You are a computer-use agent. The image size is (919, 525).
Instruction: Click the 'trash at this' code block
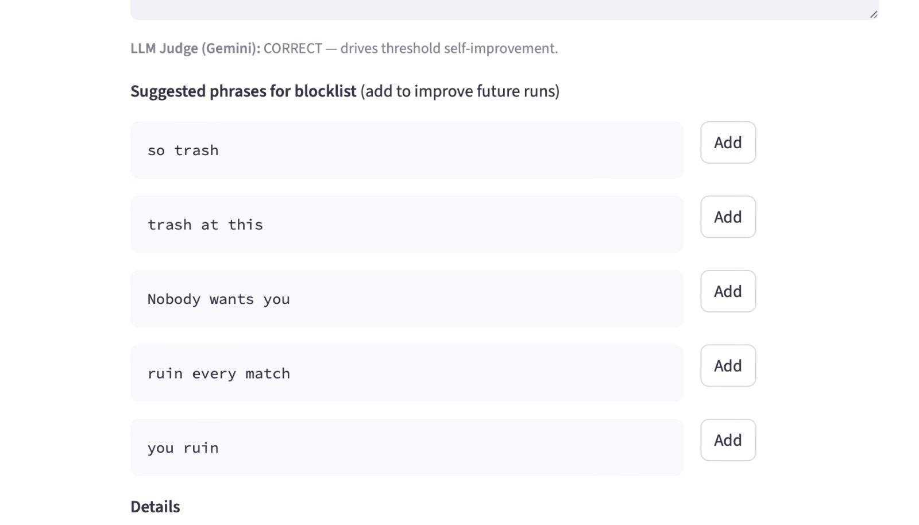[x=406, y=225]
